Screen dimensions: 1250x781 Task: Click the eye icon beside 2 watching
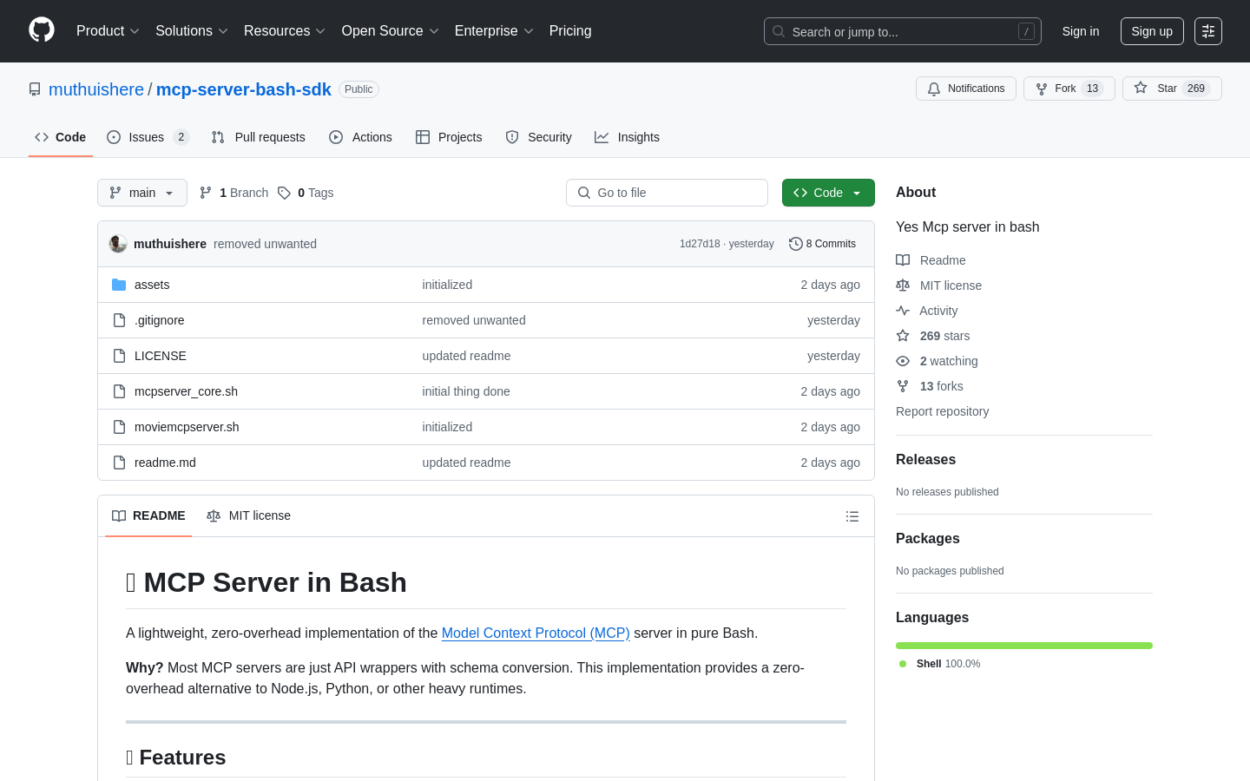pyautogui.click(x=903, y=361)
